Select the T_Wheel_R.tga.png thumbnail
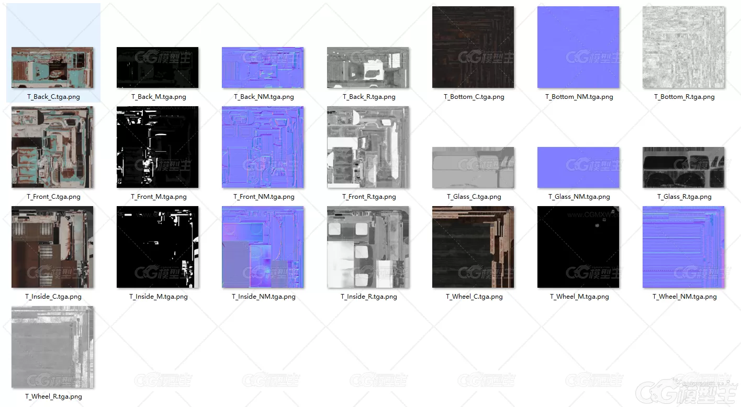The width and height of the screenshot is (741, 407). 52,347
